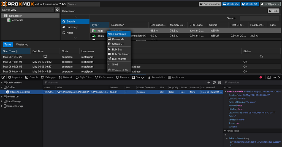282x147 pixels.
Task: Click the top Search input field
Action: 83,4
